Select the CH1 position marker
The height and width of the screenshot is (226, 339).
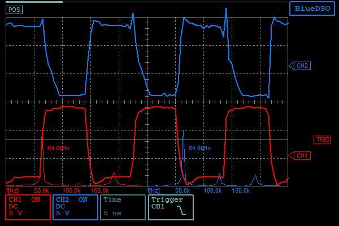coord(299,155)
